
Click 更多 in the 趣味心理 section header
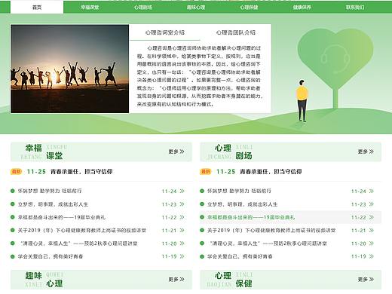(176, 279)
